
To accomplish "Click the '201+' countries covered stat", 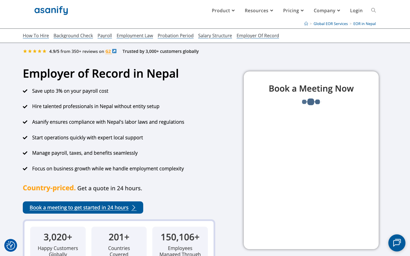I will click(x=119, y=237).
